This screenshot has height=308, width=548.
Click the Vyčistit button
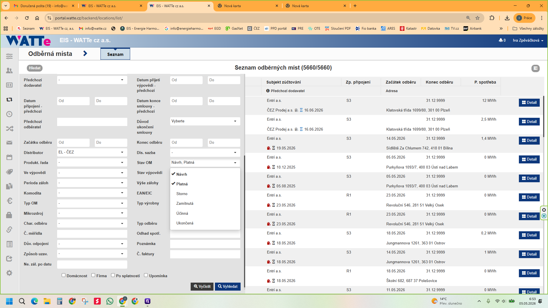pos(202,286)
